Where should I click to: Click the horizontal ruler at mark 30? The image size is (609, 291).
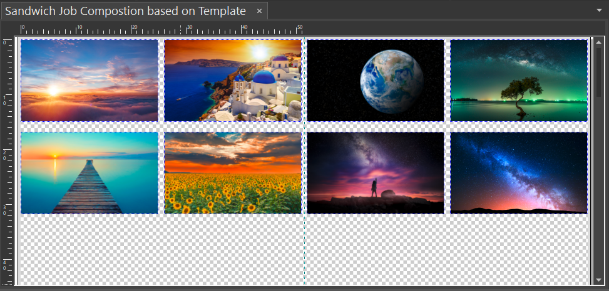[189, 29]
